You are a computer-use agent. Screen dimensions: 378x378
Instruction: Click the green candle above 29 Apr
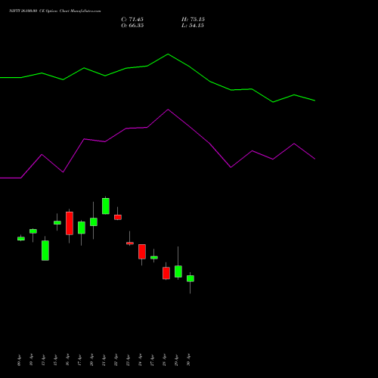point(178,271)
